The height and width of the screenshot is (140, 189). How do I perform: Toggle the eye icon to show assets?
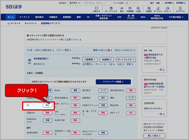tap(30, 61)
